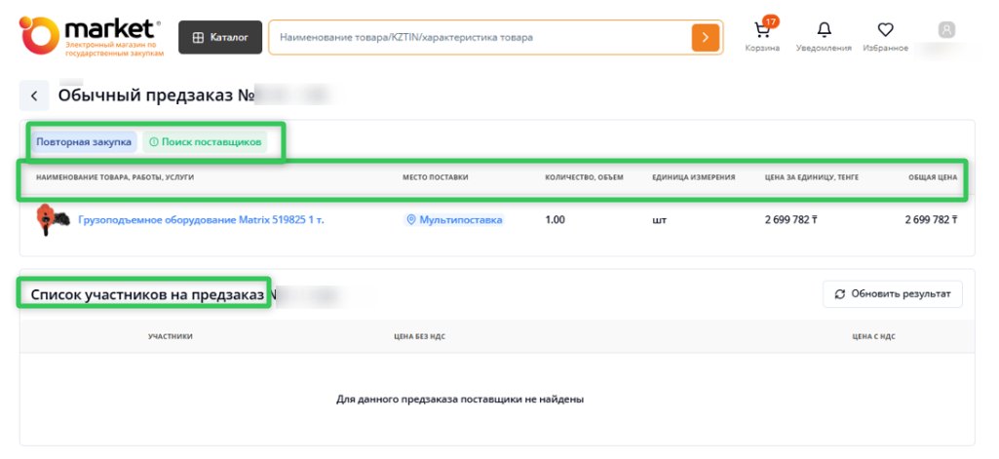Open Грузоподъемное оборудование Matrix 519825 link

201,220
